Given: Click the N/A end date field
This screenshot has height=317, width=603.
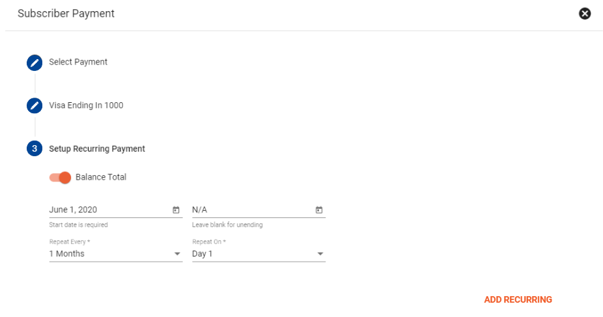Looking at the screenshot, I should pyautogui.click(x=259, y=210).
